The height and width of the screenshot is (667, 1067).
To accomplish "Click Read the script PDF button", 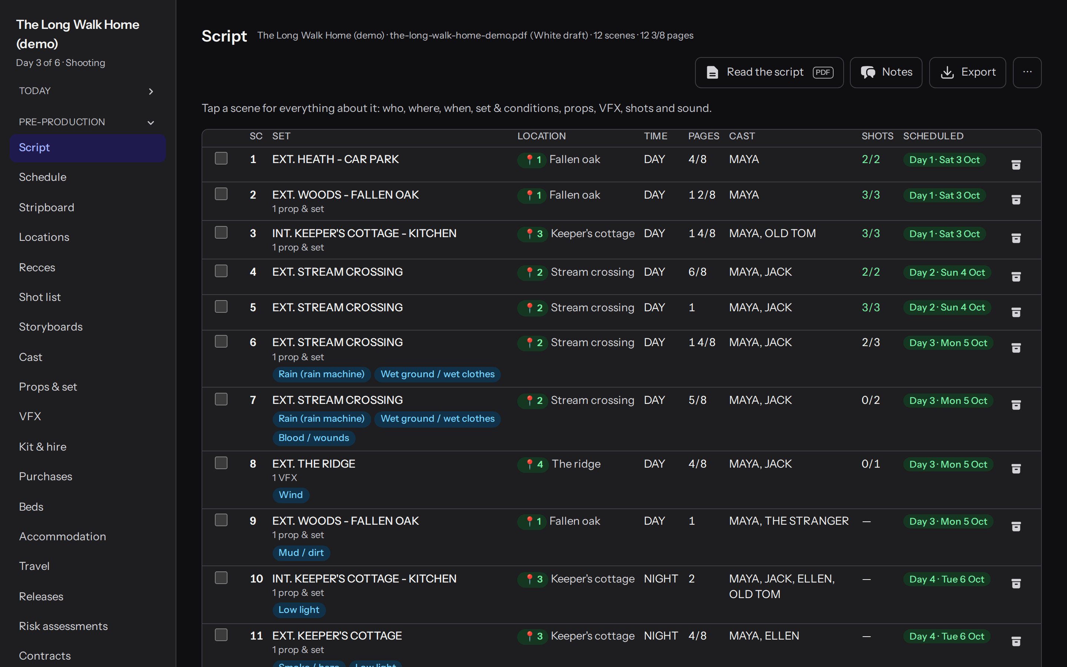I will (769, 72).
